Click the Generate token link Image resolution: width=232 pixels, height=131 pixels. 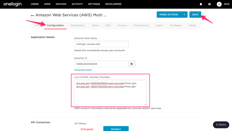click(x=83, y=70)
